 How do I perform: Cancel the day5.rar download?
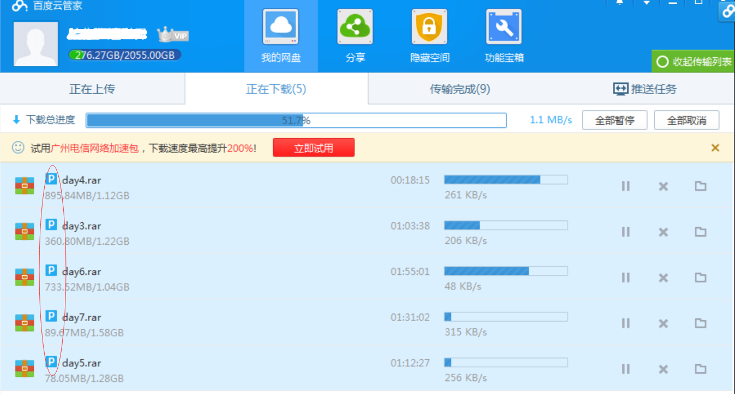(663, 370)
